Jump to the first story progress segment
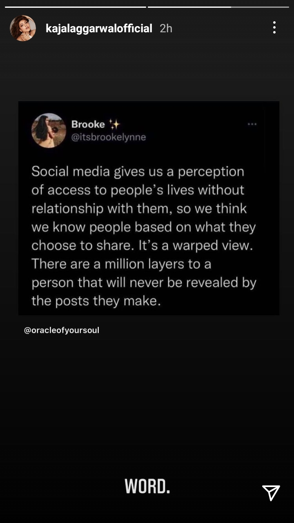Screen dimensions: 294x523 tap(75, 7)
